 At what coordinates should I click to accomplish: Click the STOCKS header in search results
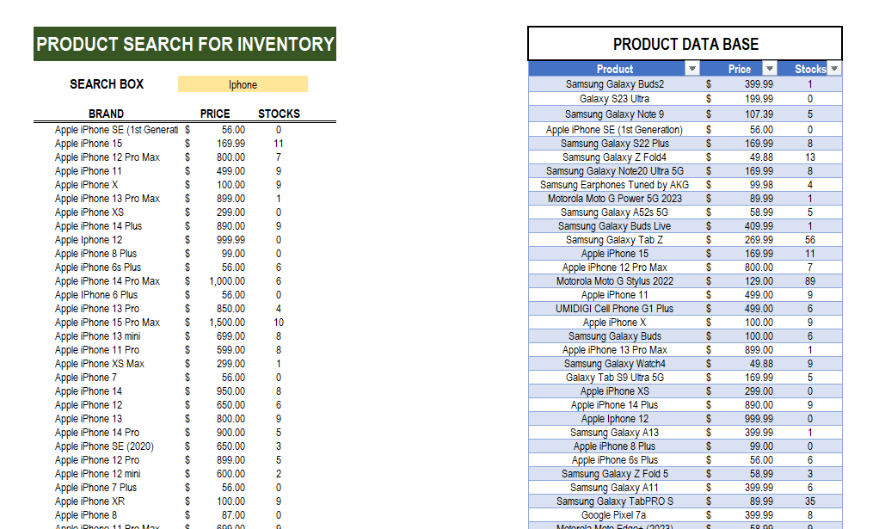(279, 114)
